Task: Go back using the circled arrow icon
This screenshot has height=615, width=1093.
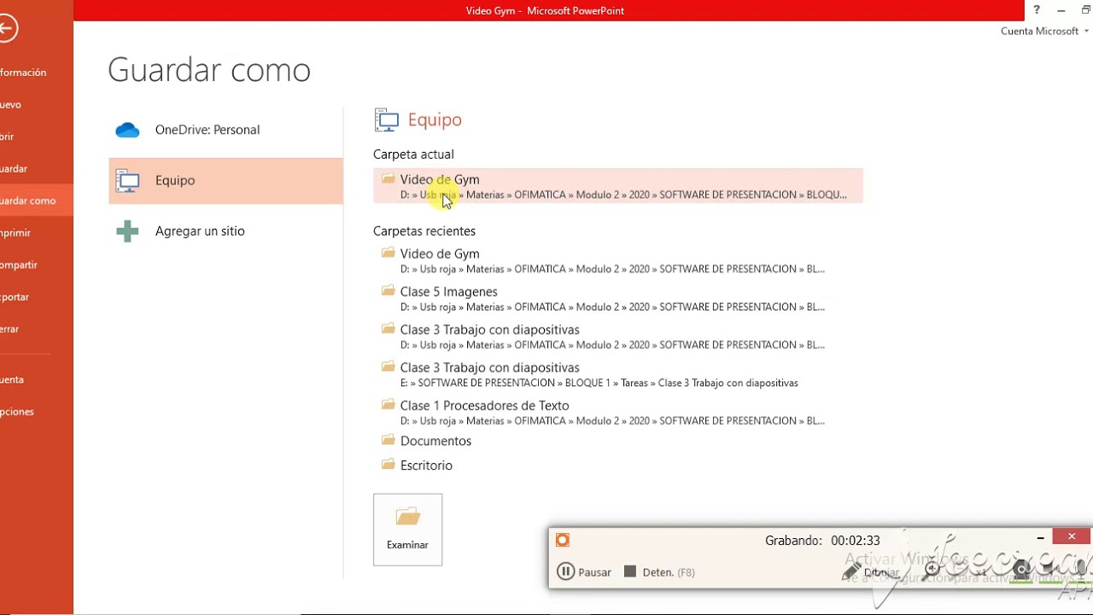Action: 6,28
